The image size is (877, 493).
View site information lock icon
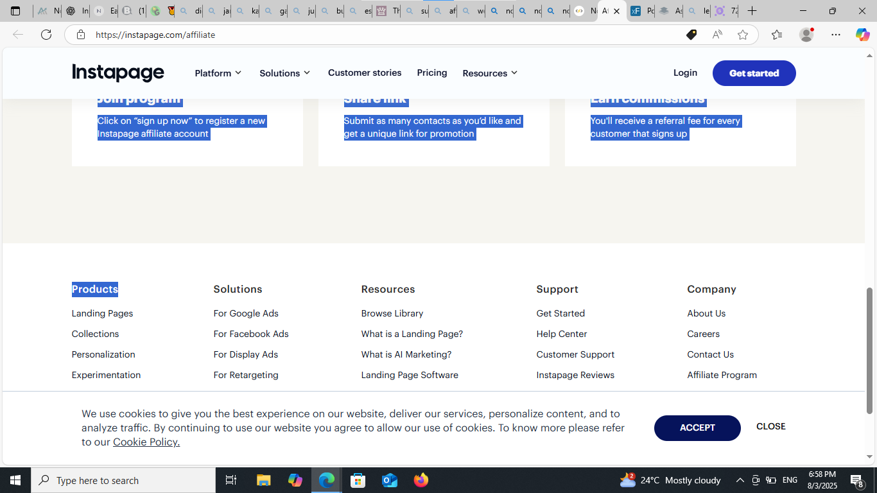tap(80, 35)
